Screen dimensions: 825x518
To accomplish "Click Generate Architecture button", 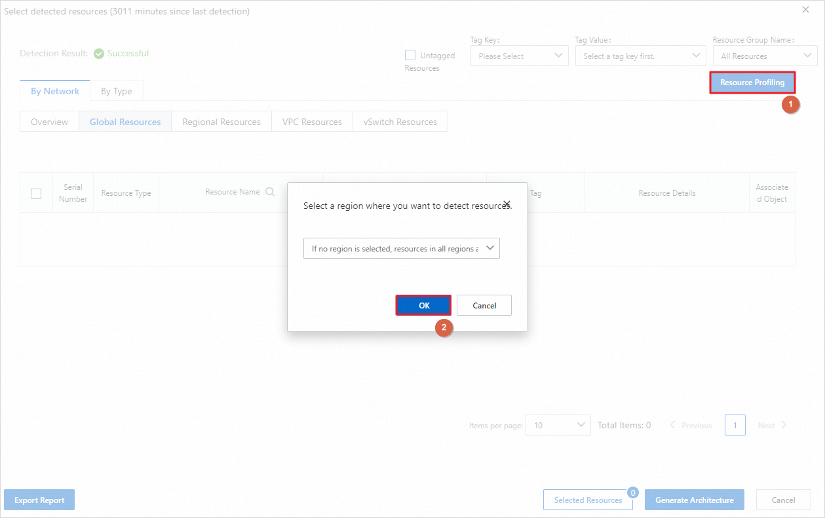I will point(695,500).
